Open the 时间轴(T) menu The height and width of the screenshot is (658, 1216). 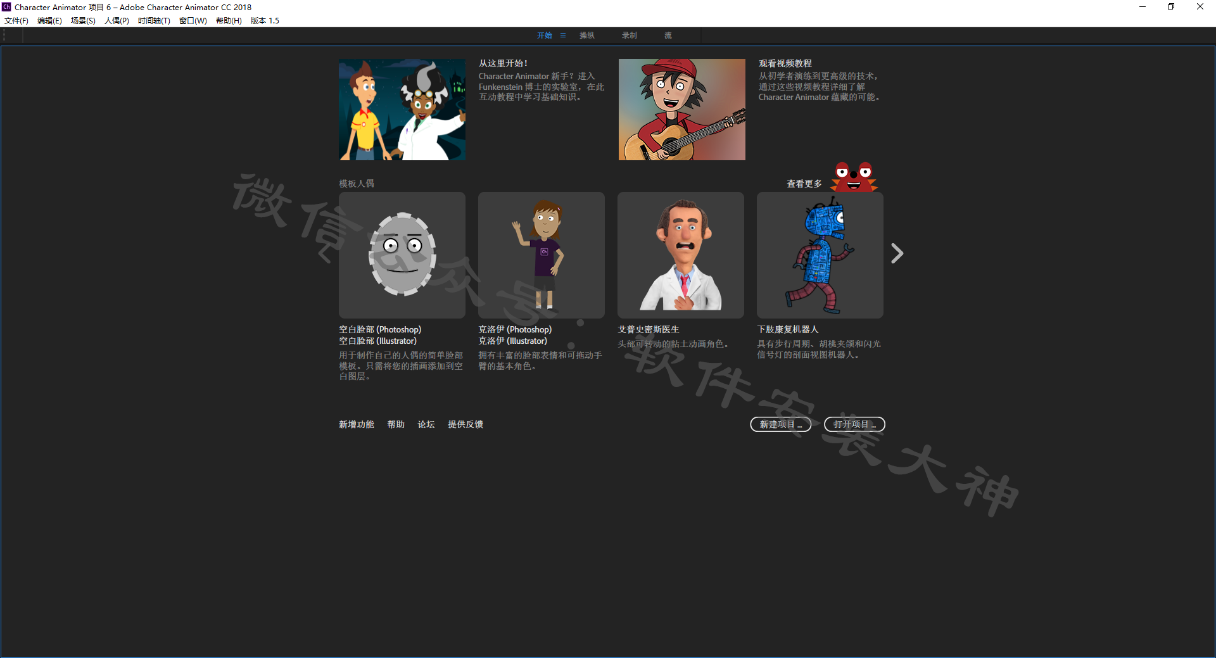click(x=154, y=21)
